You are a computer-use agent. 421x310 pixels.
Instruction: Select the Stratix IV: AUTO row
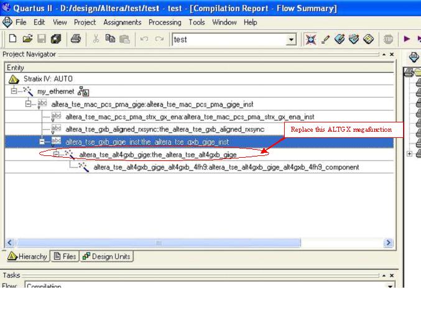click(199, 79)
